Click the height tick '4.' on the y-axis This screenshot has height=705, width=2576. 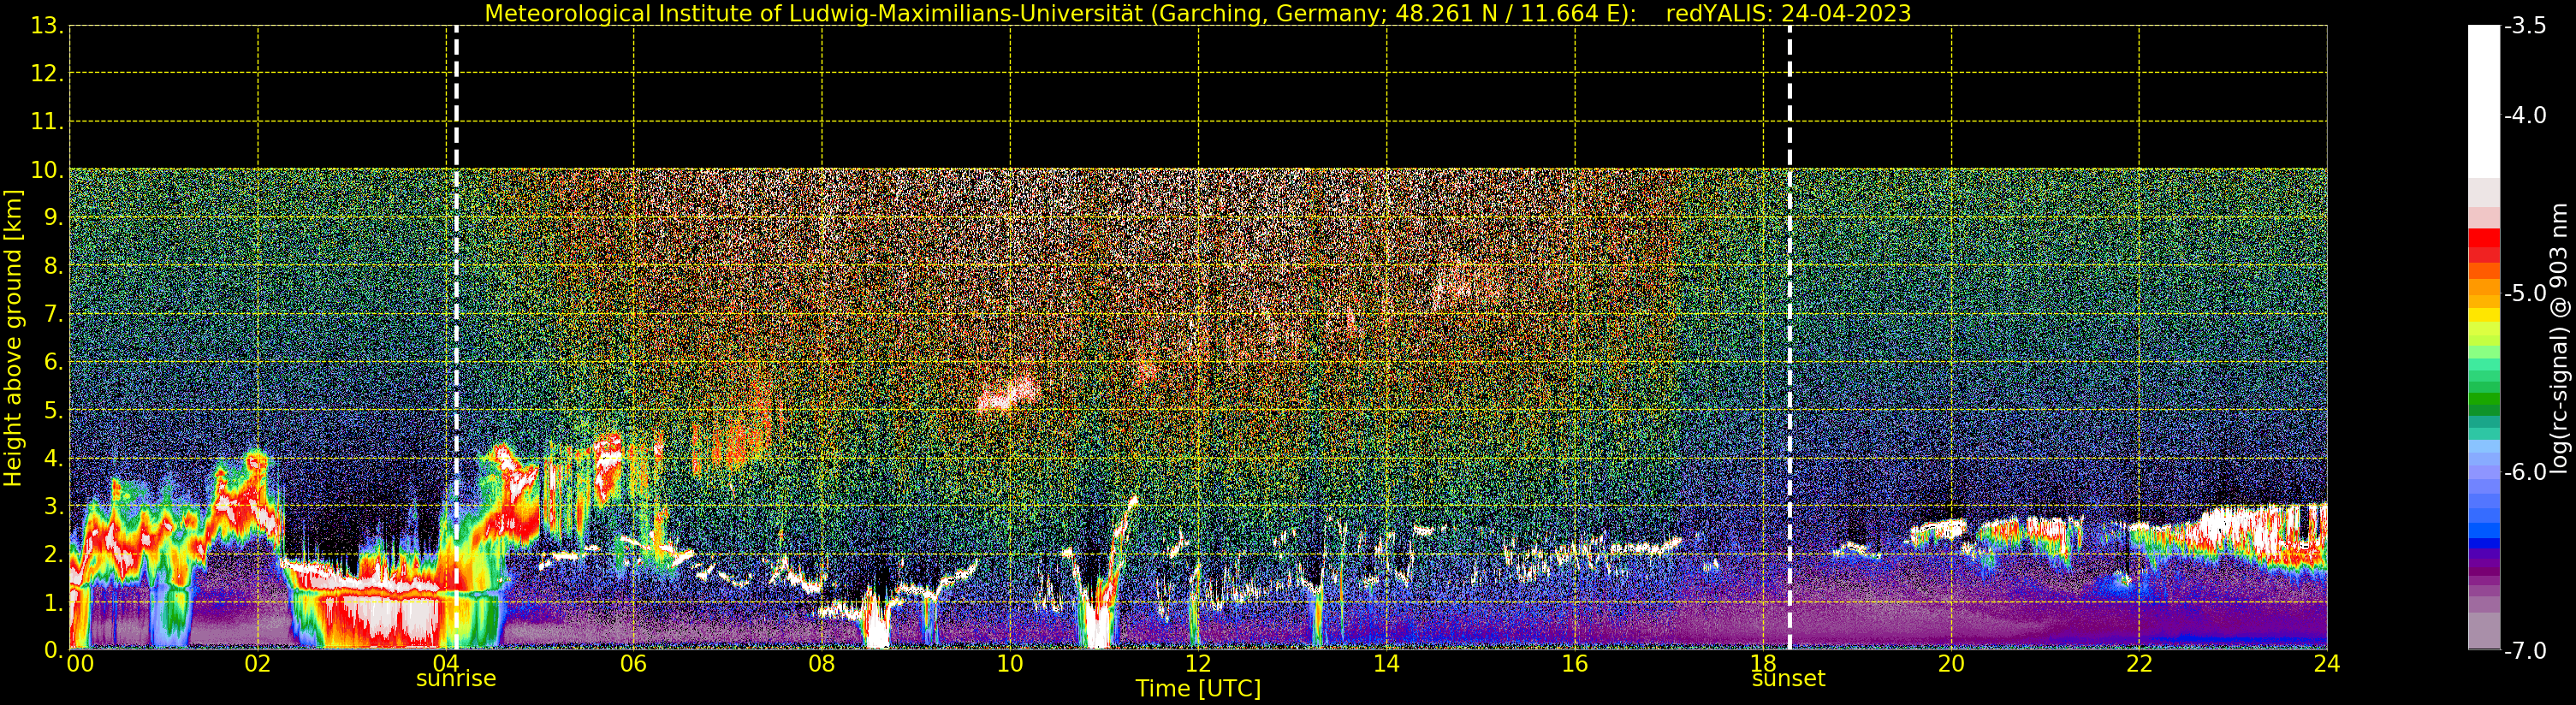(54, 458)
